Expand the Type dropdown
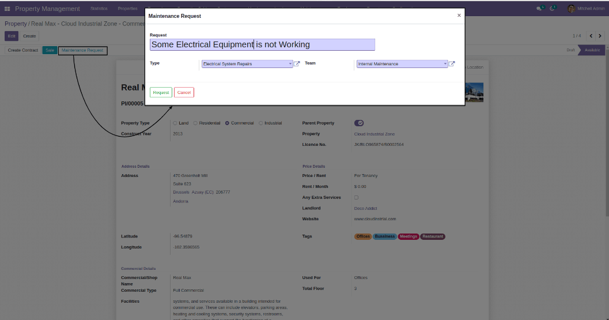Image resolution: width=609 pixels, height=320 pixels. [x=290, y=64]
